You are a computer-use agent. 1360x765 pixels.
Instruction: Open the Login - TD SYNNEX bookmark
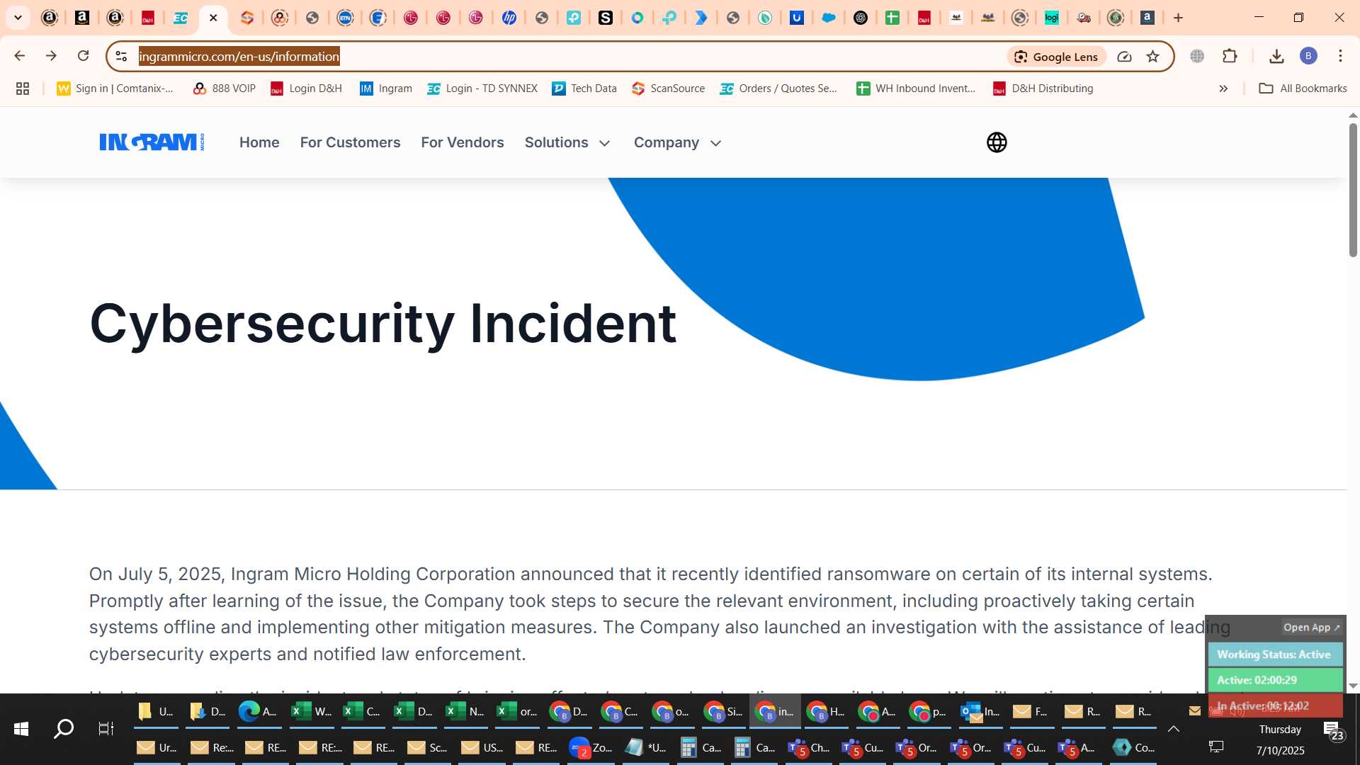[482, 89]
